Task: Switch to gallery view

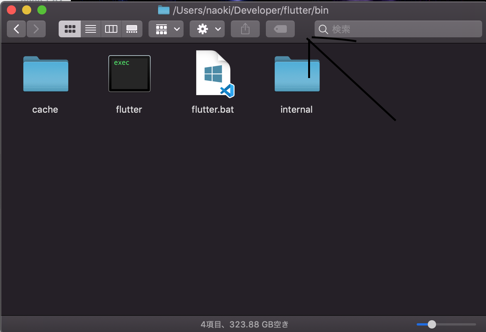Action: [132, 29]
